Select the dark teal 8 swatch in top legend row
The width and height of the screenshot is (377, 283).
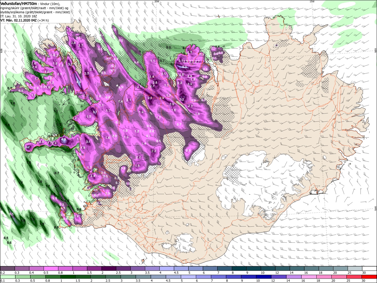239,269
